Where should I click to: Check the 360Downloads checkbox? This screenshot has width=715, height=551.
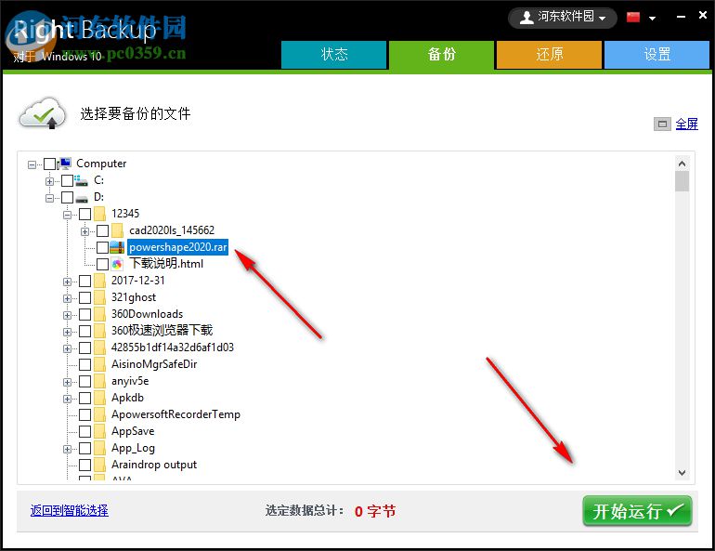pyautogui.click(x=84, y=314)
